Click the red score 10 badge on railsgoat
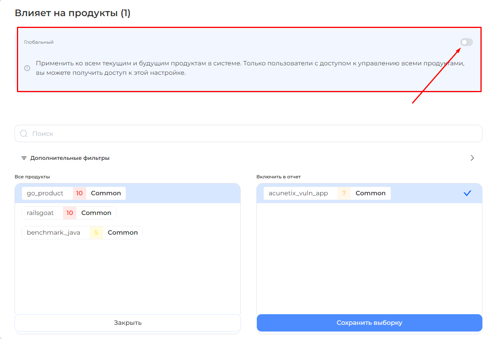This screenshot has width=497, height=339. coord(70,213)
